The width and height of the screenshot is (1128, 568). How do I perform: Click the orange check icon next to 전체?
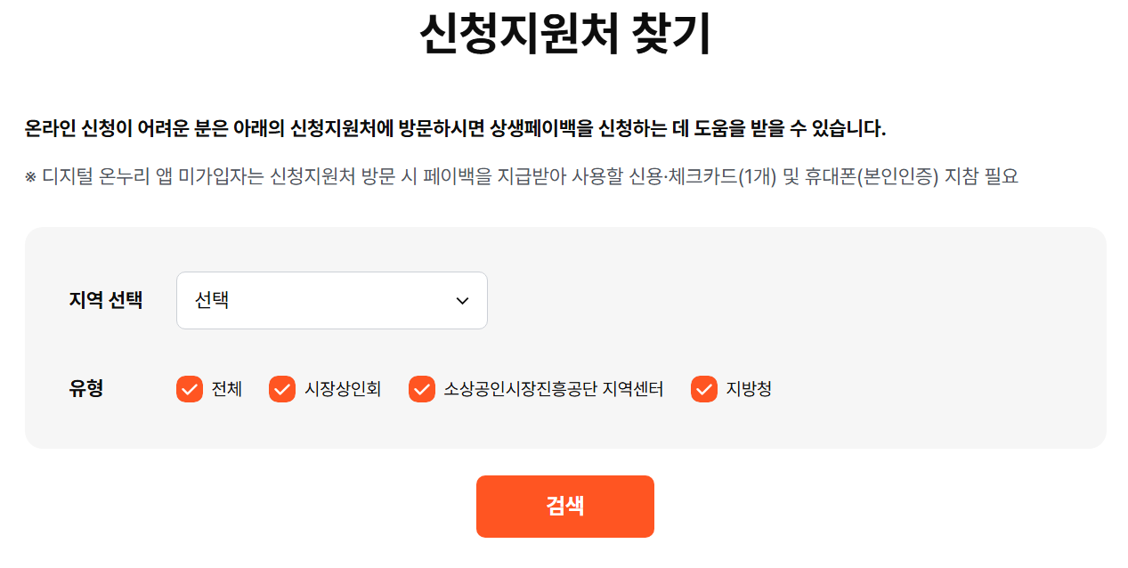189,389
